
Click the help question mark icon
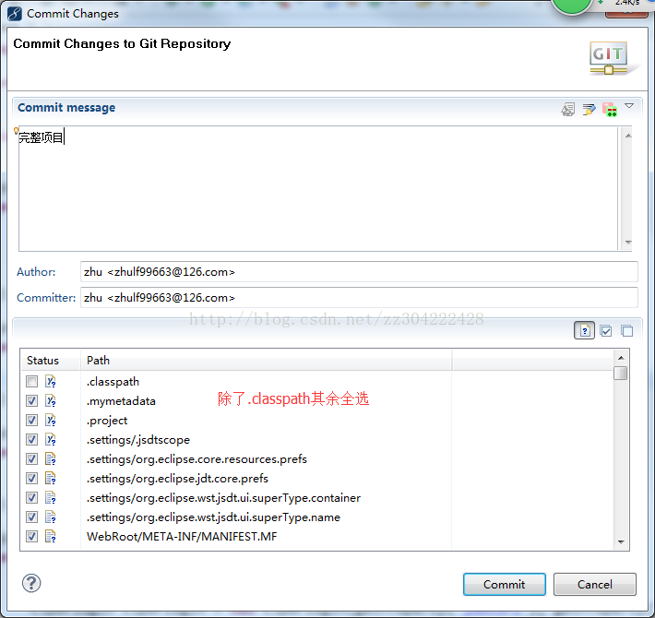(x=31, y=583)
